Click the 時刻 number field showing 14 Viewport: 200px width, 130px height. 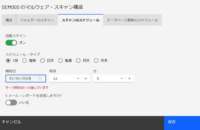pyautogui.click(x=70, y=78)
